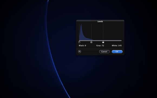
Task: Confirm levels with the OK button
Action: tap(117, 52)
